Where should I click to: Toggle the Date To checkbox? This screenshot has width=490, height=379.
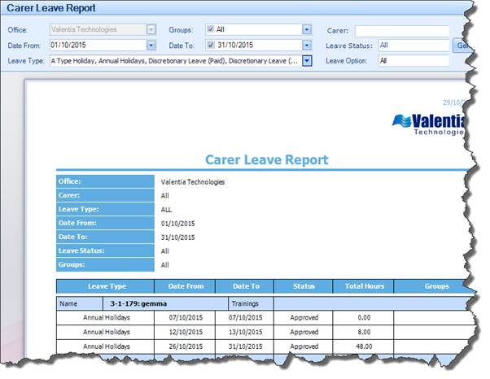coord(211,45)
